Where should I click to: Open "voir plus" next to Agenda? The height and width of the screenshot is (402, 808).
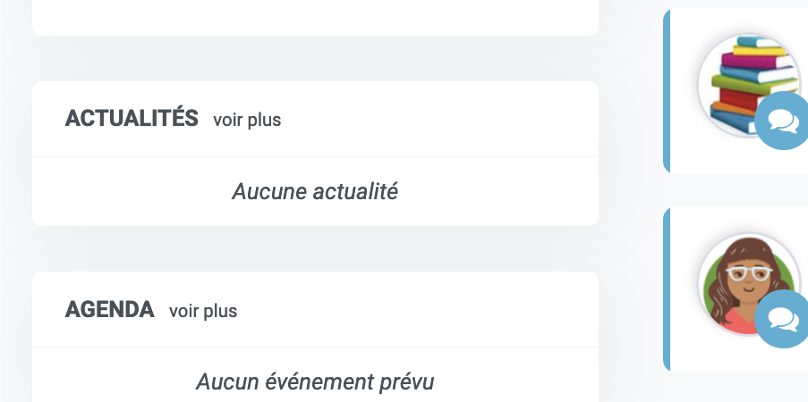[203, 311]
